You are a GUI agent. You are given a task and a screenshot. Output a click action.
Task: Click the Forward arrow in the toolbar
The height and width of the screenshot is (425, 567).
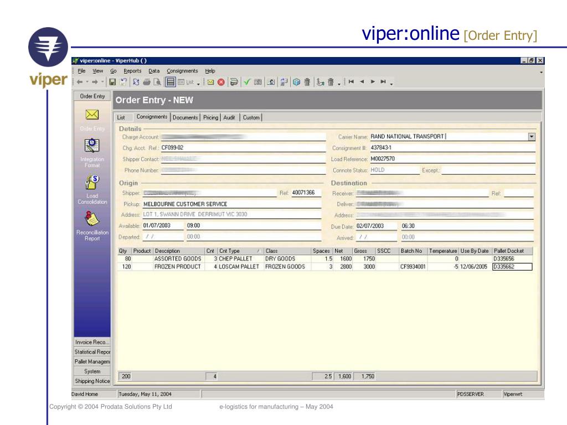pyautogui.click(x=95, y=82)
